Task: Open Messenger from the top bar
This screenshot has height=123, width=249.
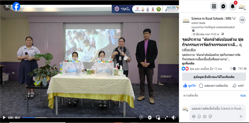Action: point(223,6)
